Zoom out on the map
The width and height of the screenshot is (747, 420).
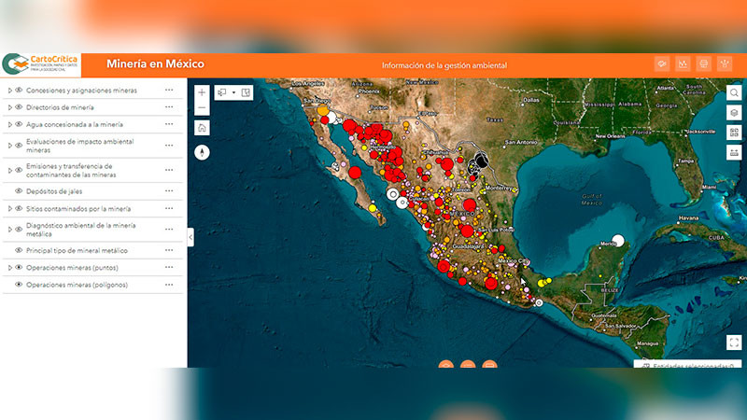click(x=202, y=107)
